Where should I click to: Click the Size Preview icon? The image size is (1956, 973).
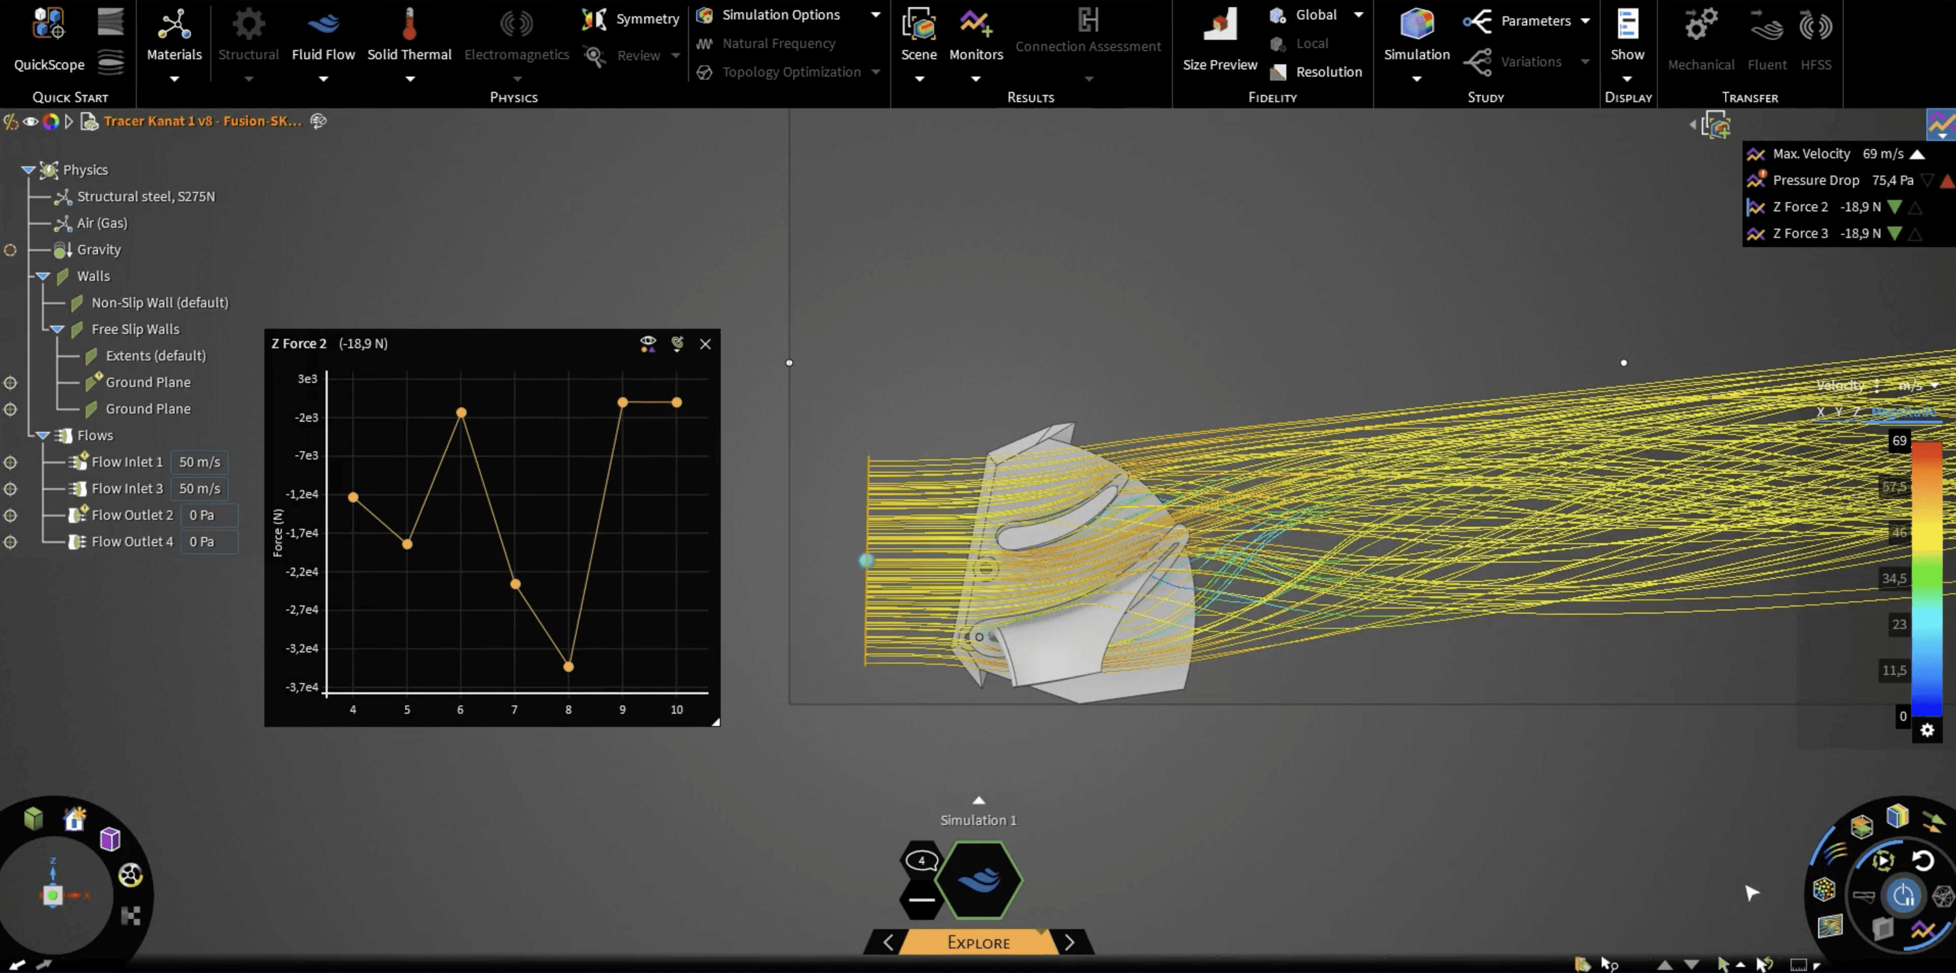(x=1219, y=25)
